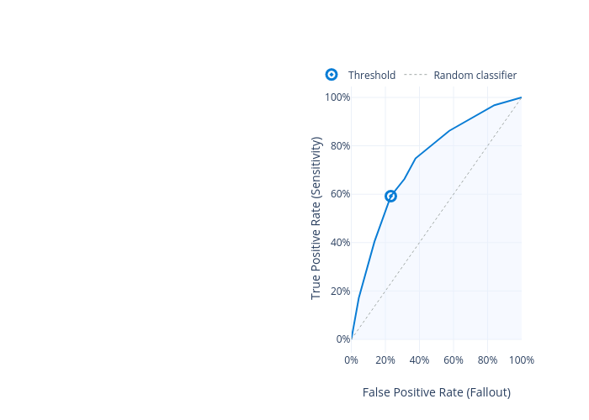This screenshot has width=589, height=420.
Task: Select the threshold circle marker on curve
Action: (390, 196)
